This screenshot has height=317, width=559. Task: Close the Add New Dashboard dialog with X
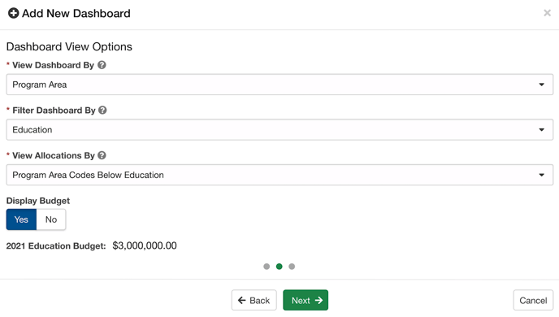[x=548, y=13]
